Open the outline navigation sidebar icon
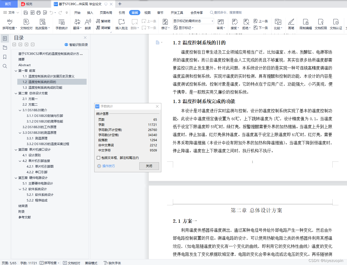 5,38
